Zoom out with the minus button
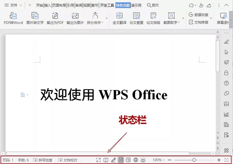 pyautogui.click(x=170, y=160)
